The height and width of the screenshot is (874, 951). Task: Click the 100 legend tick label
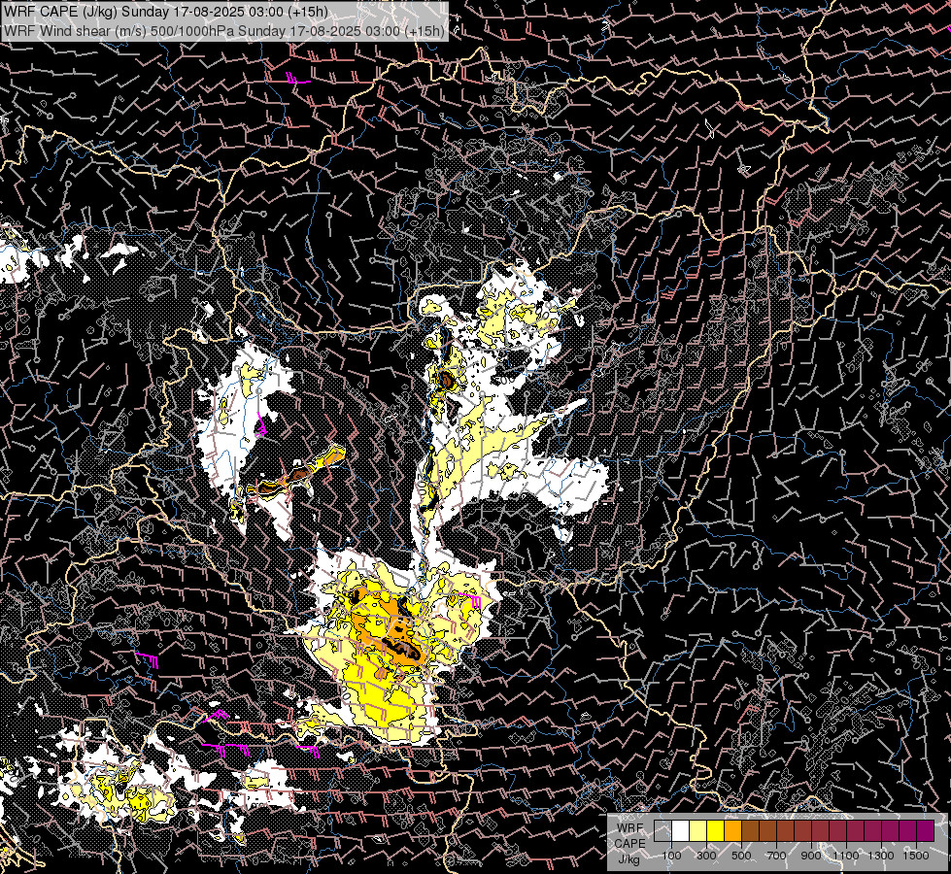[672, 856]
